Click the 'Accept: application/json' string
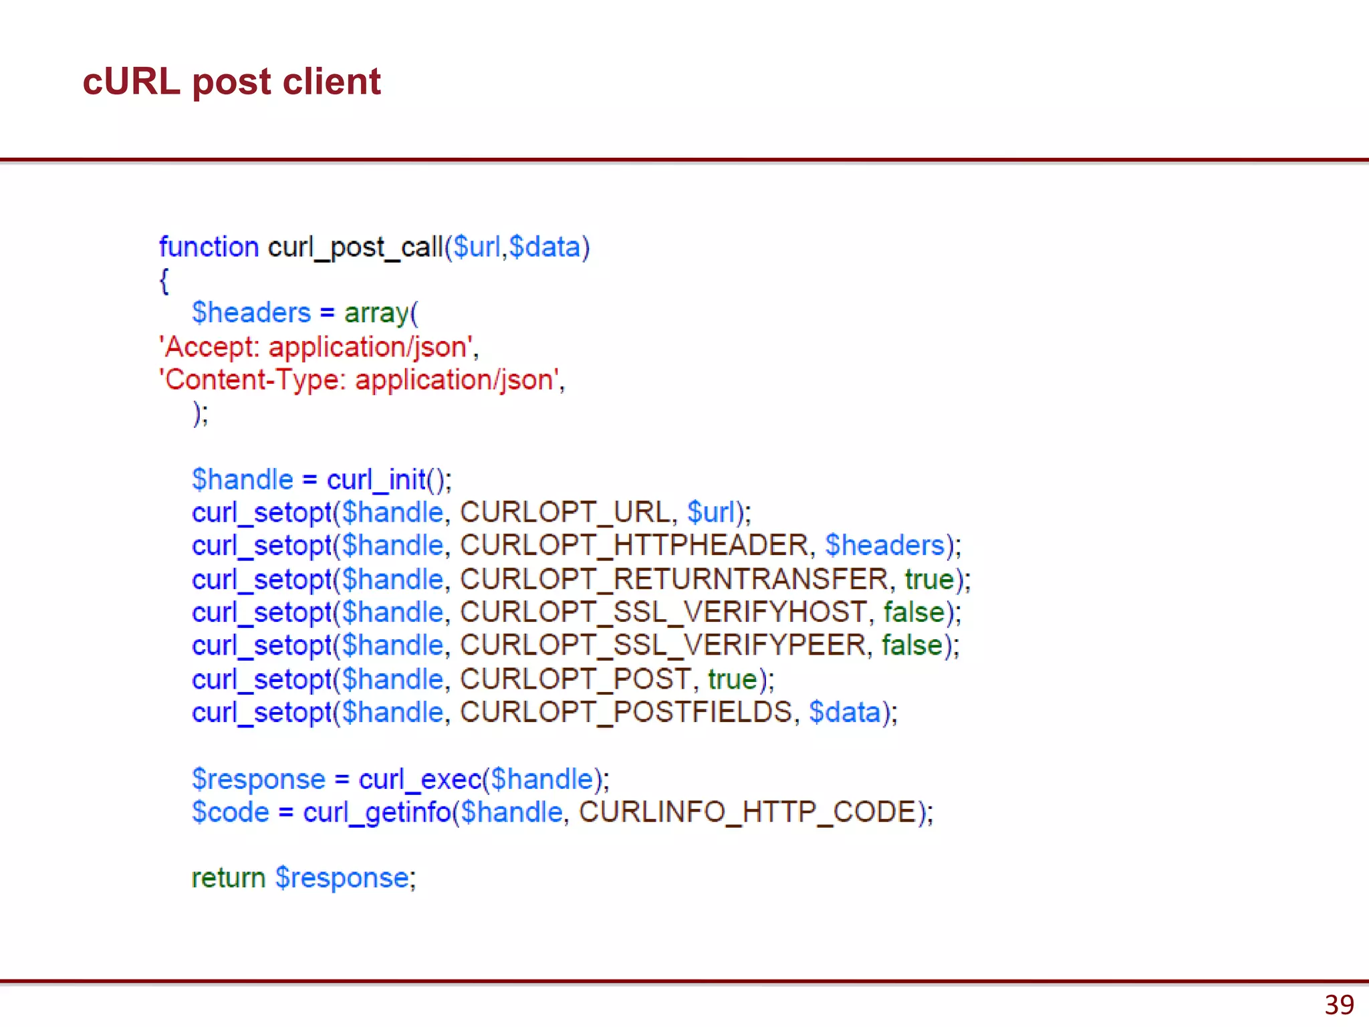This screenshot has width=1369, height=1027. tap(317, 347)
